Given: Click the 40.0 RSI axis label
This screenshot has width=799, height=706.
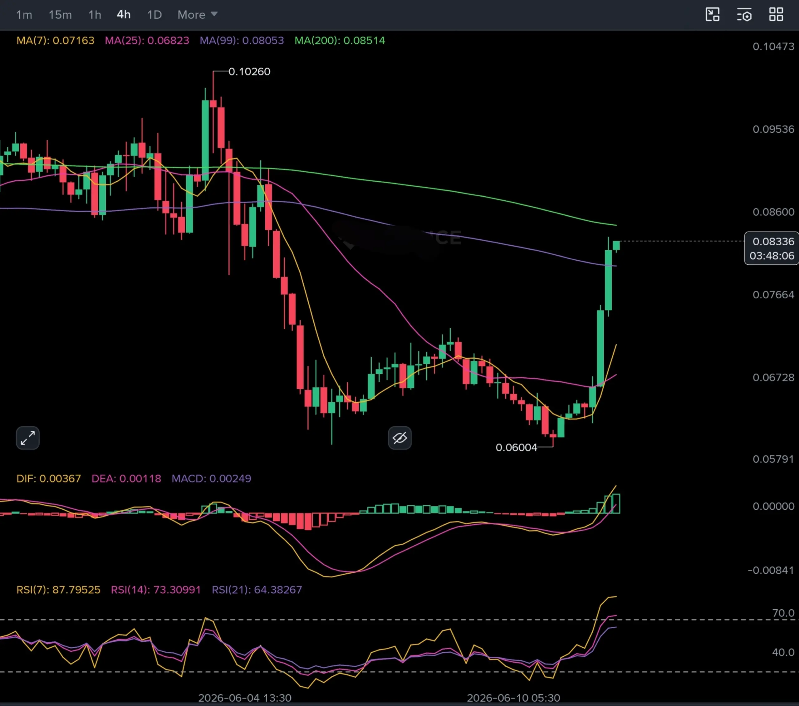Looking at the screenshot, I should tap(783, 652).
